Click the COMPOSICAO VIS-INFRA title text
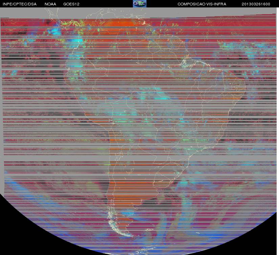This screenshot has width=279, height=255. coord(202,4)
